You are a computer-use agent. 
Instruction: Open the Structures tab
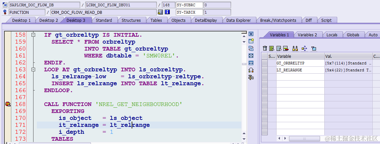coord(131,20)
